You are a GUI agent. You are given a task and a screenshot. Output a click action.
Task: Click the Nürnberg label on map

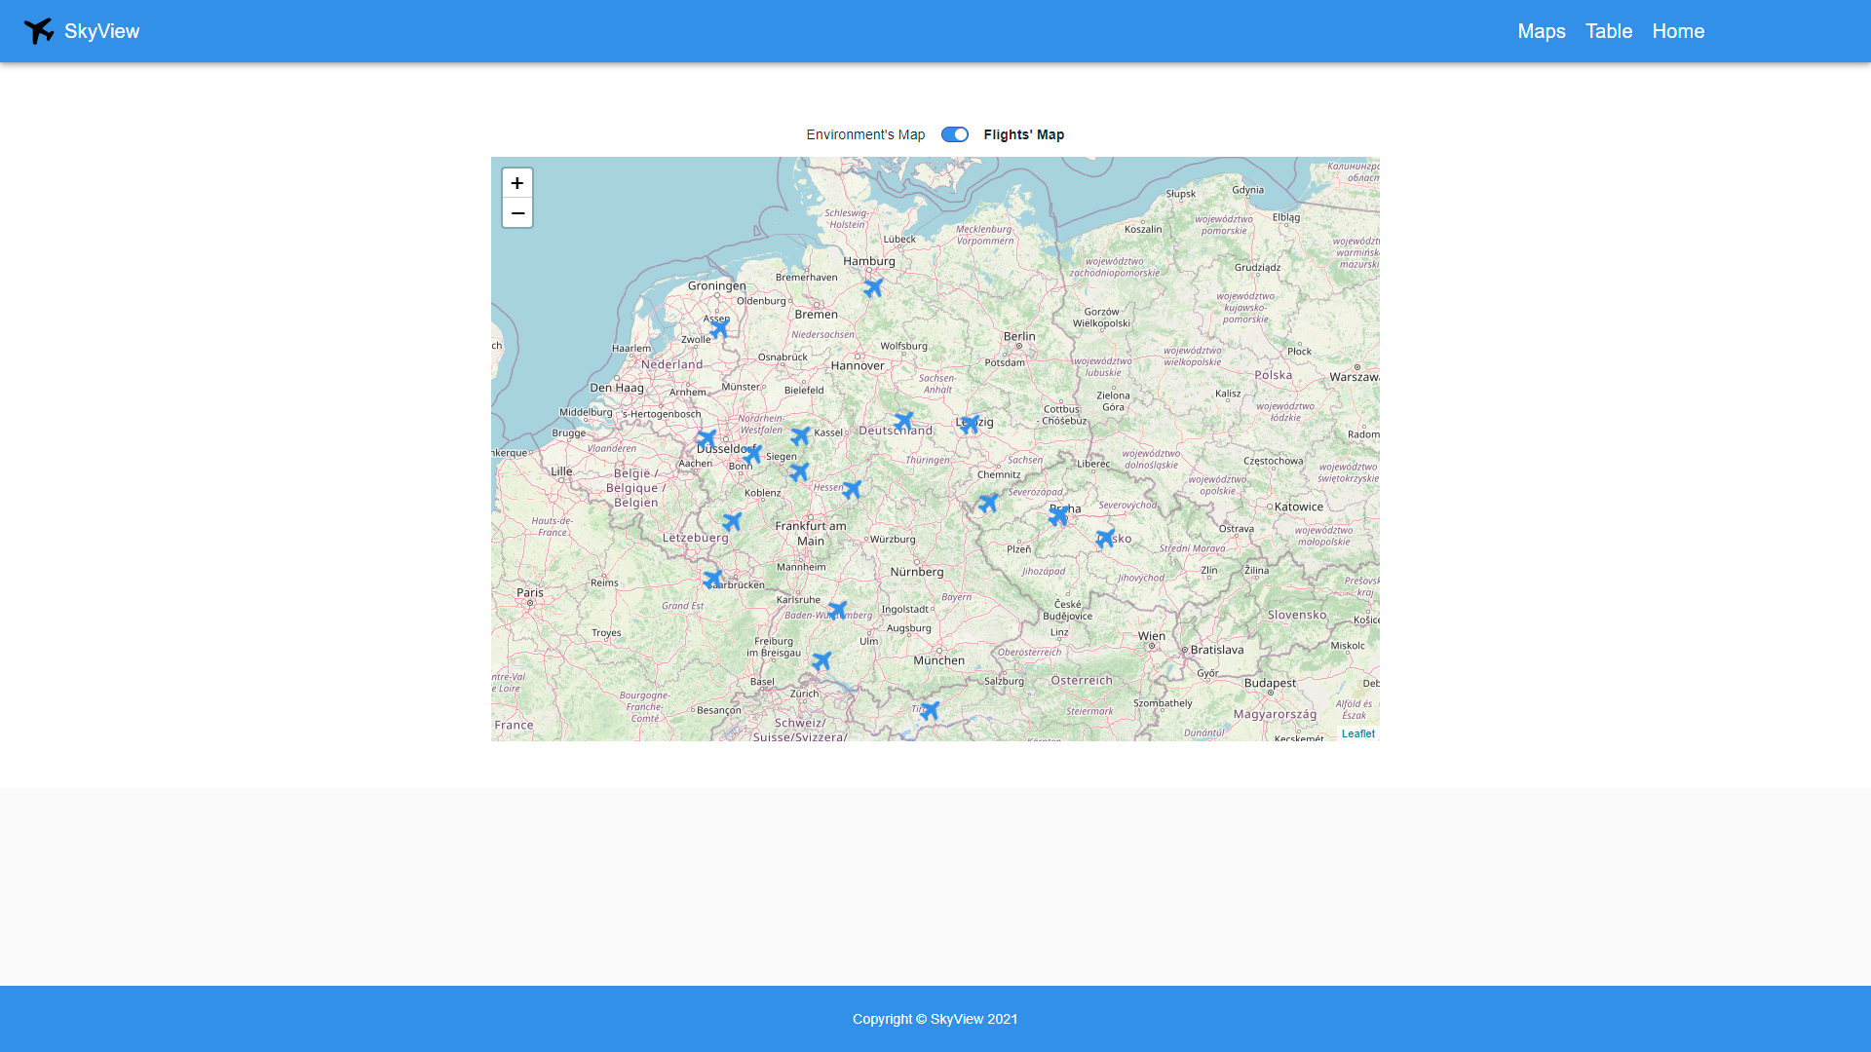click(917, 572)
